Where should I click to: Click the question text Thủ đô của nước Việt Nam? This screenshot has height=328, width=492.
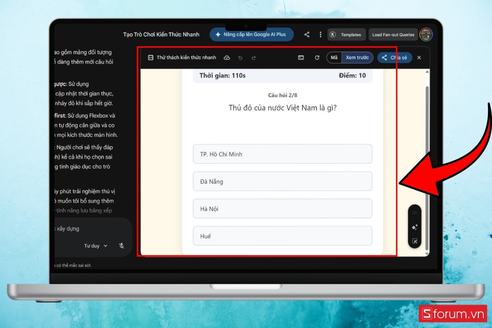282,108
